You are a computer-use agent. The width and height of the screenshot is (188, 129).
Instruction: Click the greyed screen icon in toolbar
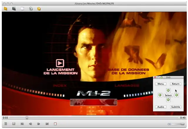[22, 9]
